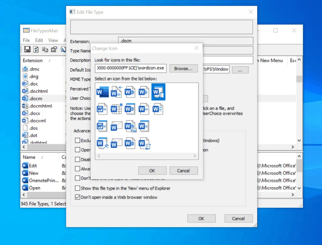The image size is (322, 245).
Task: Select the highlighted Word icon with exclamation badge
Action: pyautogui.click(x=158, y=92)
